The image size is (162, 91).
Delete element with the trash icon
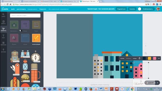[x=139, y=58]
